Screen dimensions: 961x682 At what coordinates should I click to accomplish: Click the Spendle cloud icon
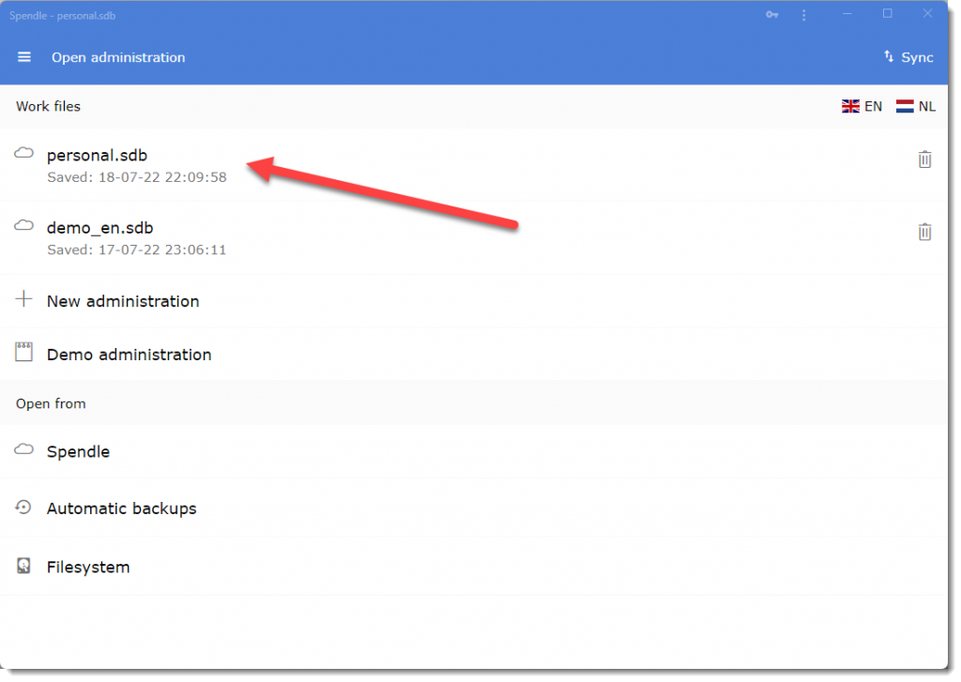point(23,449)
